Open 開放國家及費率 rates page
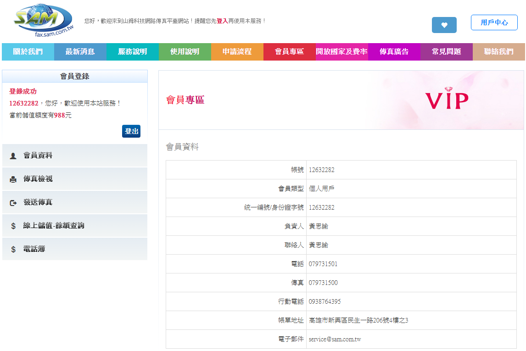Screen dimensions: 526x351 341,51
